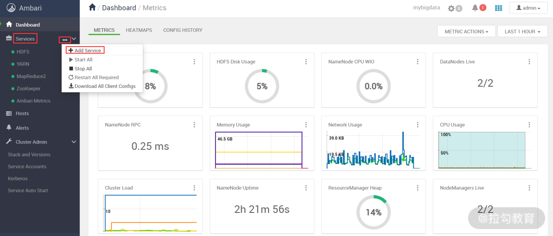Open CPU Usage widget kebab menu
553x236 pixels.
529,125
